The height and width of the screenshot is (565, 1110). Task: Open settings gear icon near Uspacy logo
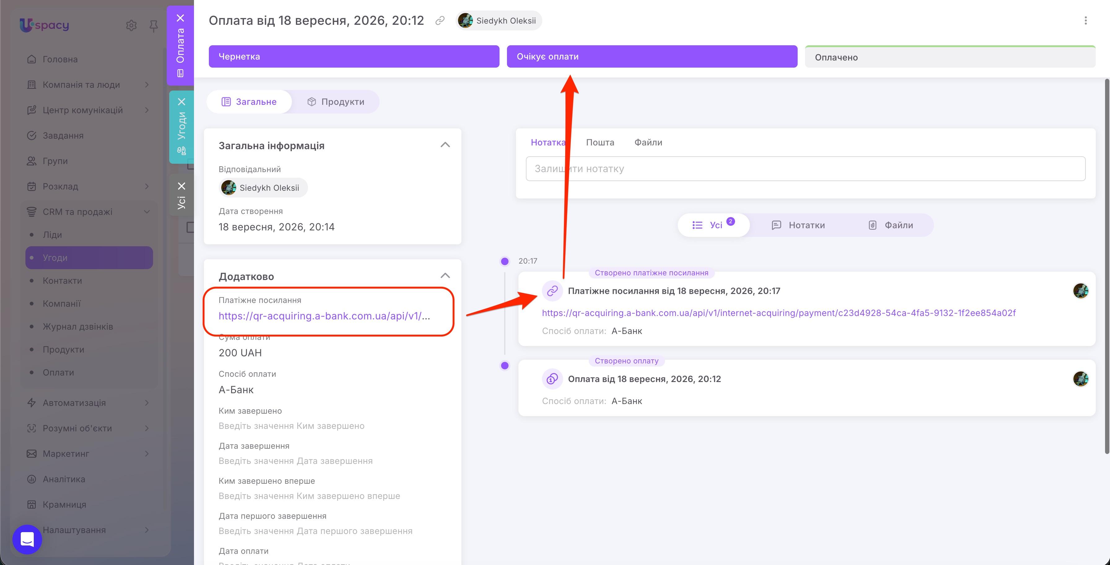coord(131,26)
